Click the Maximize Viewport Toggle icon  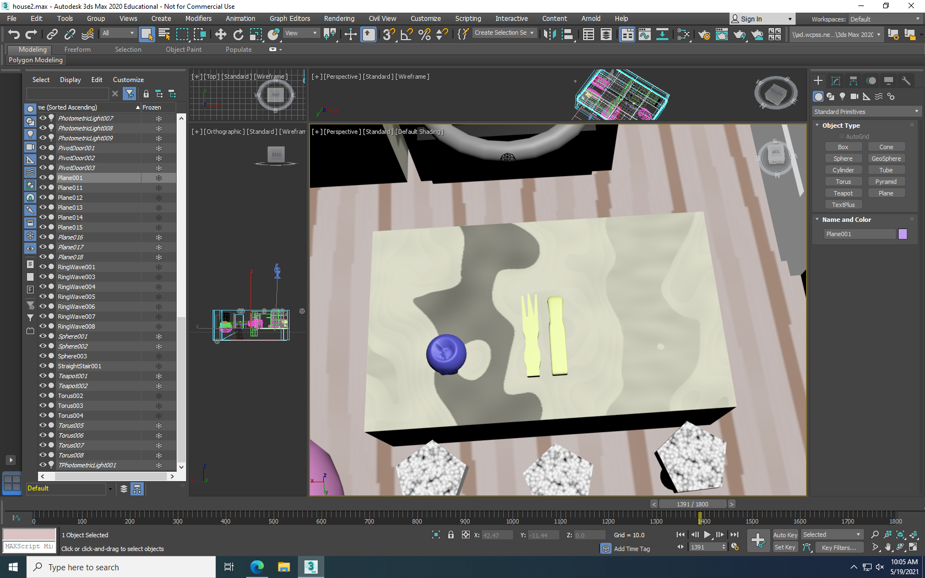pyautogui.click(x=913, y=547)
